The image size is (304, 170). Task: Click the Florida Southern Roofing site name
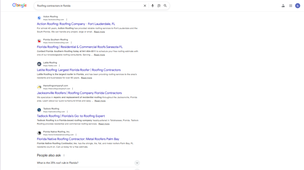(55, 40)
